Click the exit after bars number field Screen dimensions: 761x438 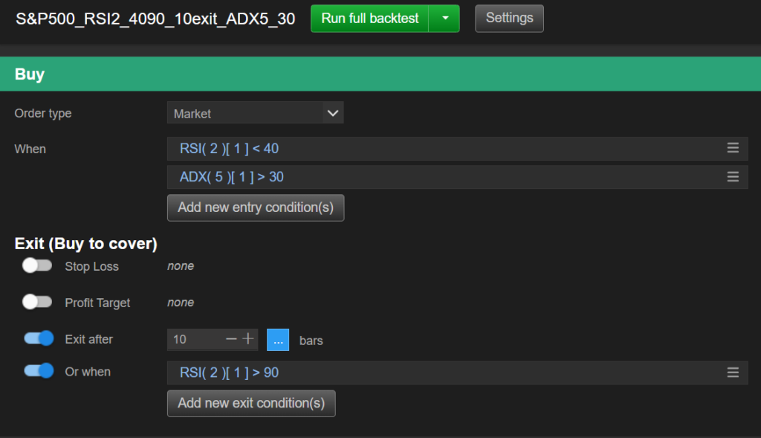(x=195, y=339)
